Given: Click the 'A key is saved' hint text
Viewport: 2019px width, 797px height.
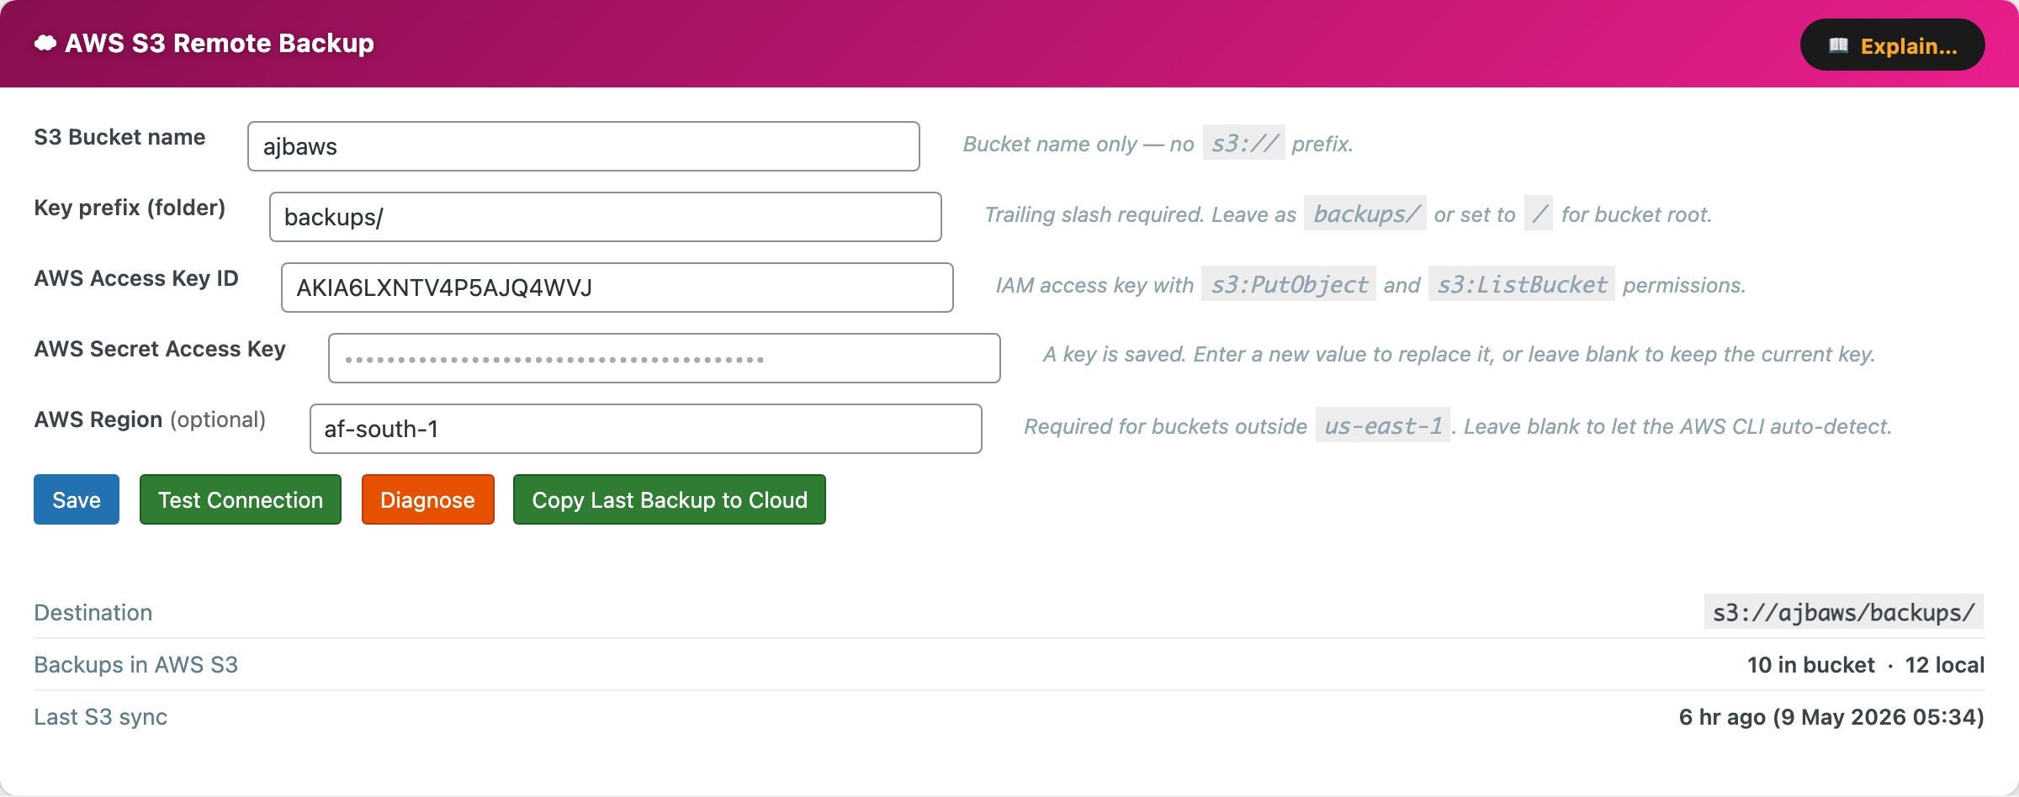Looking at the screenshot, I should click(1460, 355).
